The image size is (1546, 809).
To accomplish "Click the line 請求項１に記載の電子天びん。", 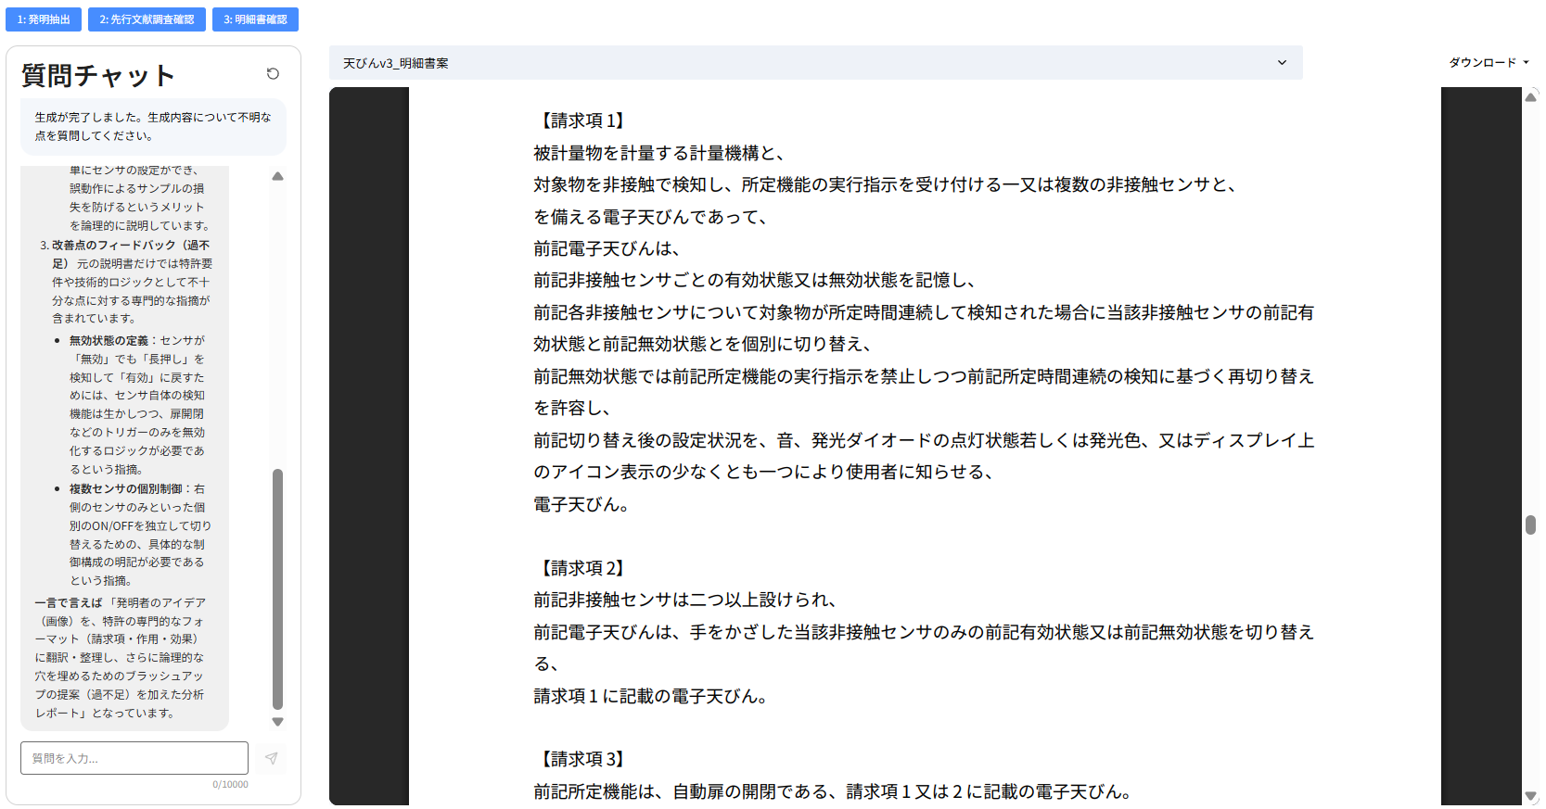I will (651, 696).
